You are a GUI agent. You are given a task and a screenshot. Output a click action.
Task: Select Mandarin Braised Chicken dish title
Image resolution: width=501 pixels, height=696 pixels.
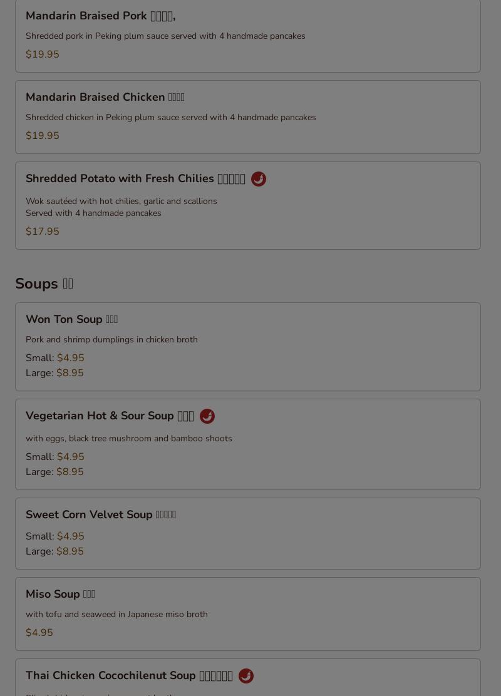[x=105, y=98]
